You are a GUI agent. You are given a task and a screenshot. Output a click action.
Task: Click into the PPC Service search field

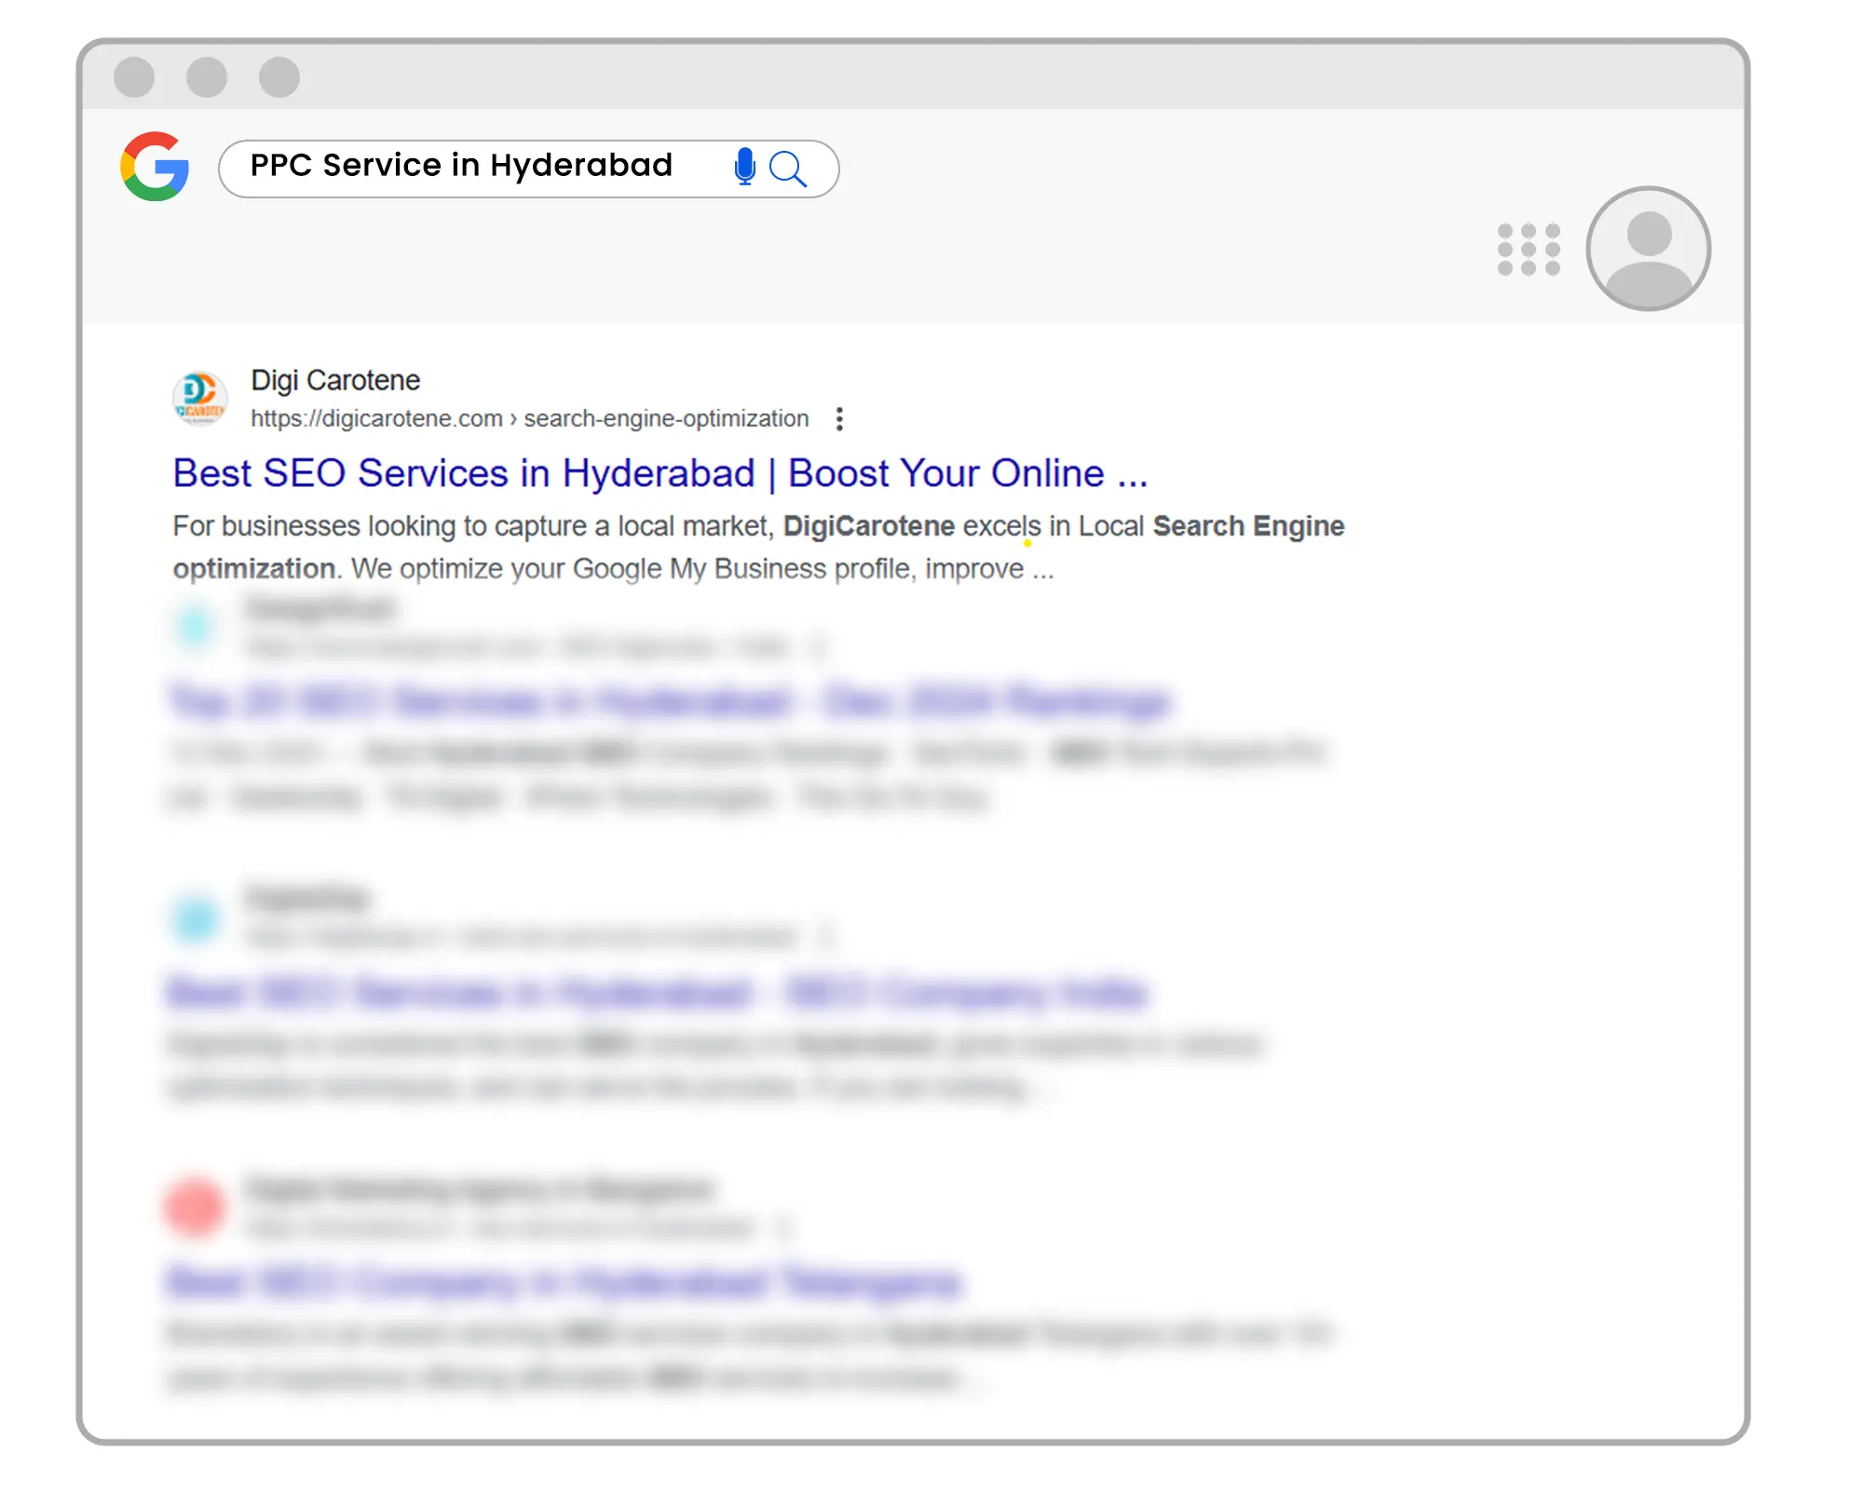click(461, 166)
